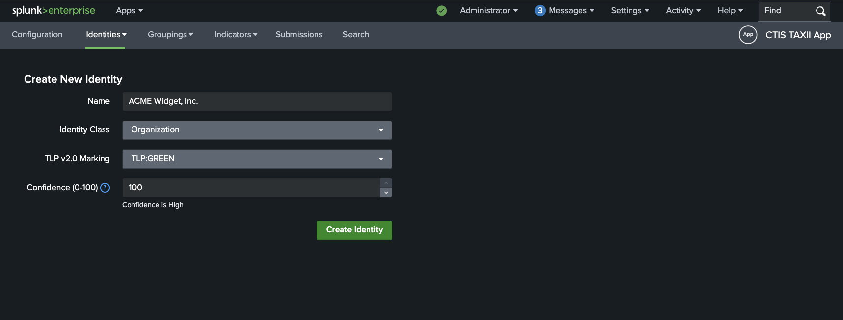Click the Splunk Enterprise logo
Image resolution: width=843 pixels, height=320 pixels.
coord(53,11)
